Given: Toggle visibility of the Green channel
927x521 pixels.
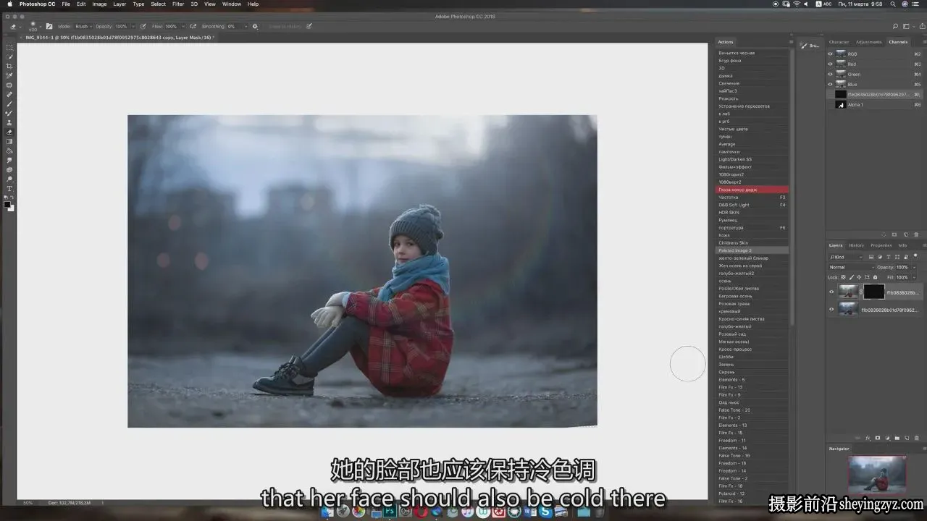Looking at the screenshot, I should 831,74.
